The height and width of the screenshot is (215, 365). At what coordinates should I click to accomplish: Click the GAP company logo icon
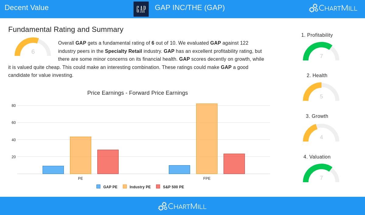(x=141, y=9)
